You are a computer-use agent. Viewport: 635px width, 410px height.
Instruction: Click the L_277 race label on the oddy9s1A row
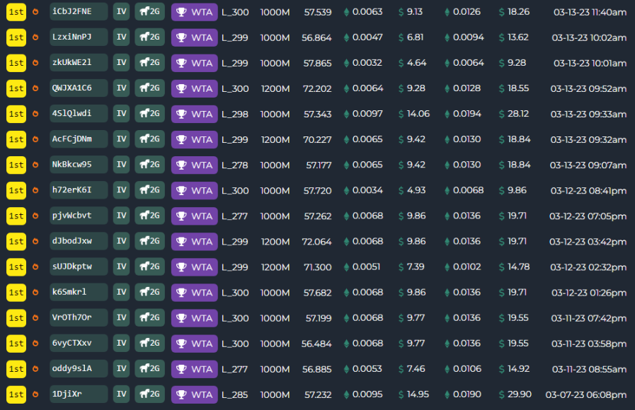point(234,368)
